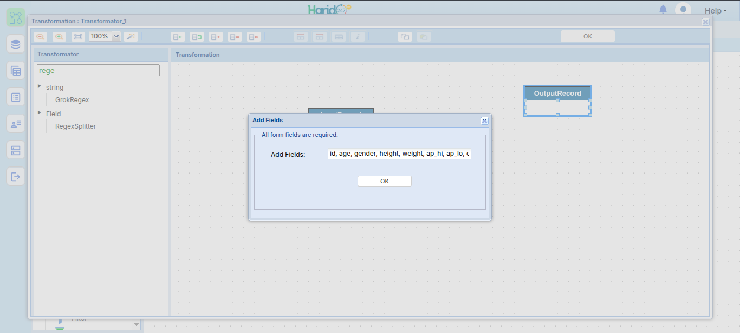Open the list view icon in sidebar

(16, 97)
